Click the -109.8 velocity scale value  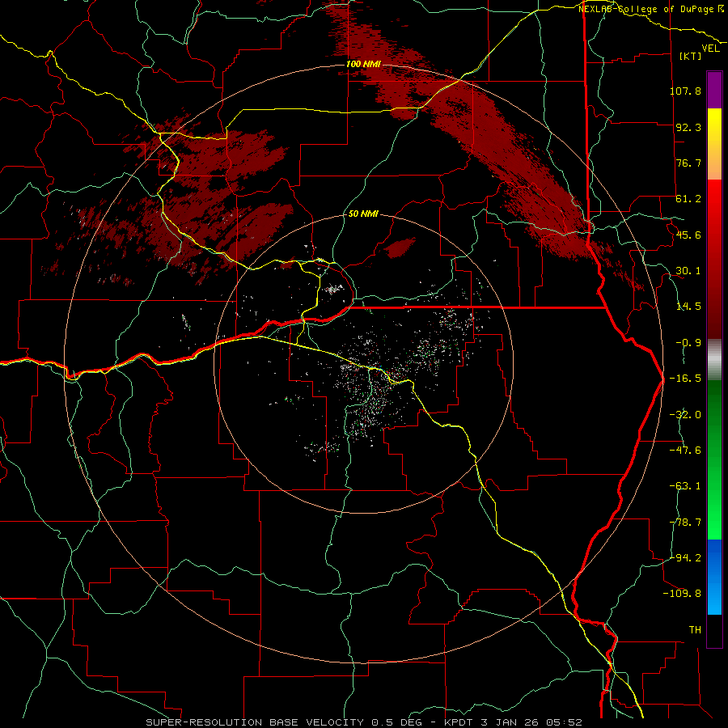[683, 594]
